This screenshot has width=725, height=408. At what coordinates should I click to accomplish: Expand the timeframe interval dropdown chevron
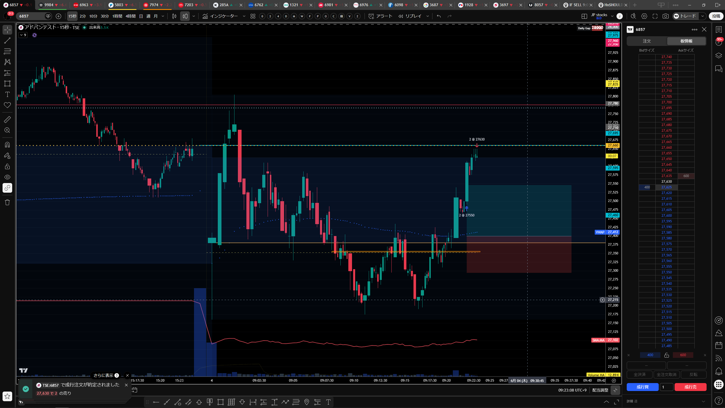click(x=163, y=16)
